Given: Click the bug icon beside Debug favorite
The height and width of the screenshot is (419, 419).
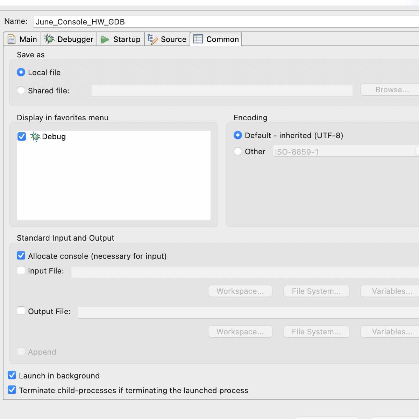Looking at the screenshot, I should coord(35,136).
